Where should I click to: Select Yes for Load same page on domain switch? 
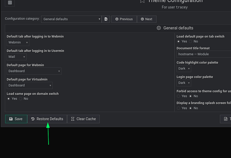9,99
